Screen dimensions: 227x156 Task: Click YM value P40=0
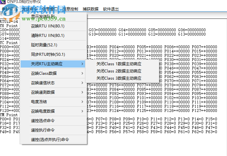(x=115, y=128)
